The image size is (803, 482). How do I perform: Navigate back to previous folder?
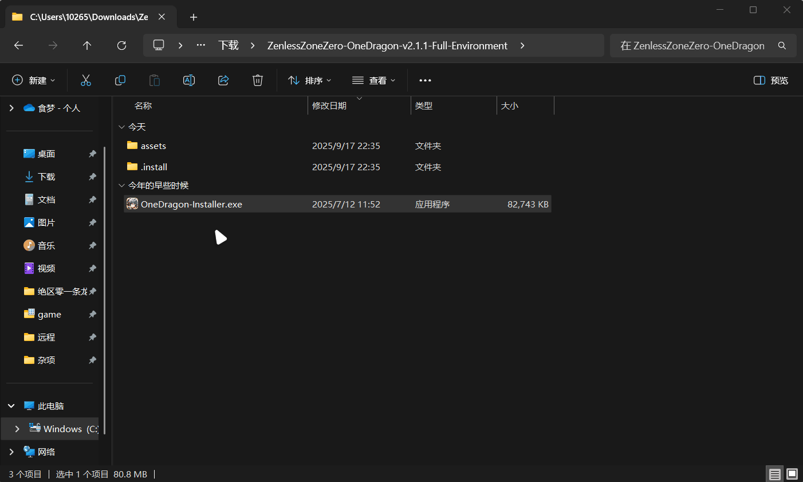18,45
